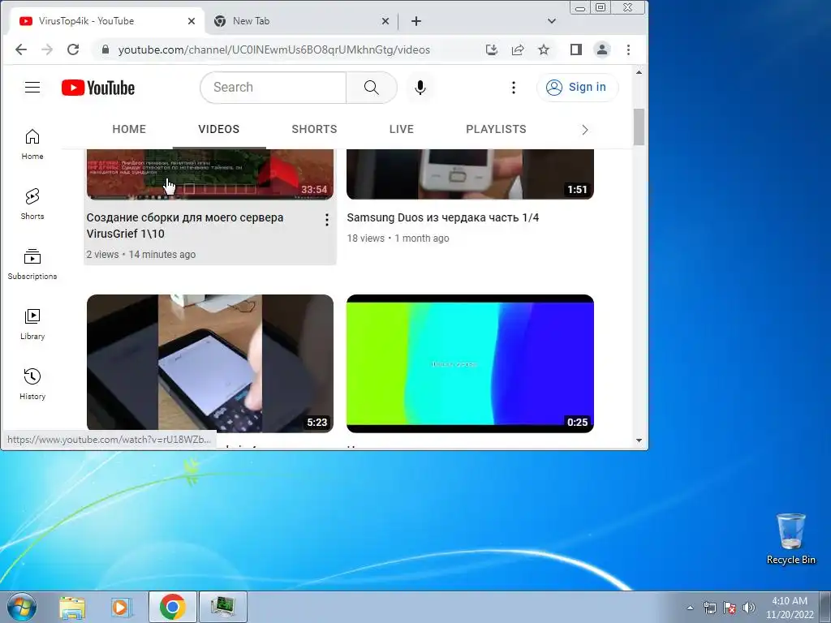Open action menu for VirusGrief video
This screenshot has width=831, height=623.
point(327,219)
